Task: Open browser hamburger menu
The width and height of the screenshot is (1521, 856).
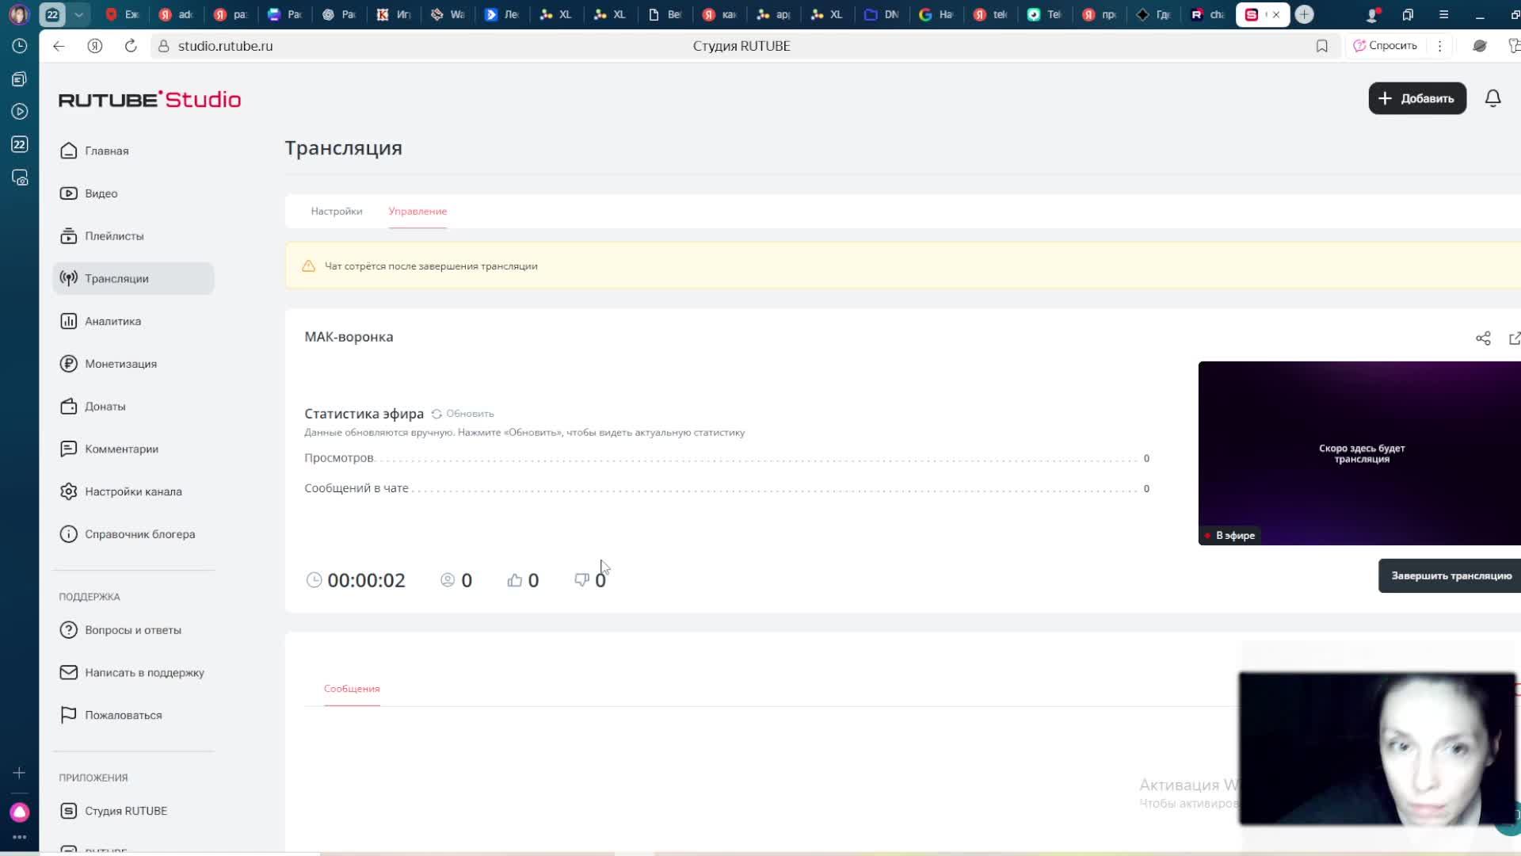Action: coord(1443,14)
